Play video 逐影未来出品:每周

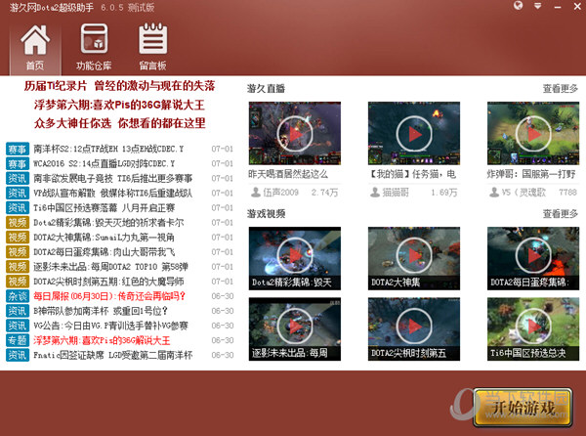click(x=295, y=329)
